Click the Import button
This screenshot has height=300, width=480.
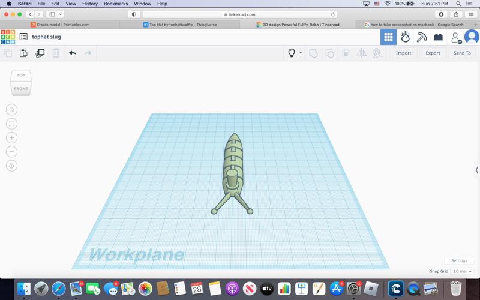coord(403,53)
